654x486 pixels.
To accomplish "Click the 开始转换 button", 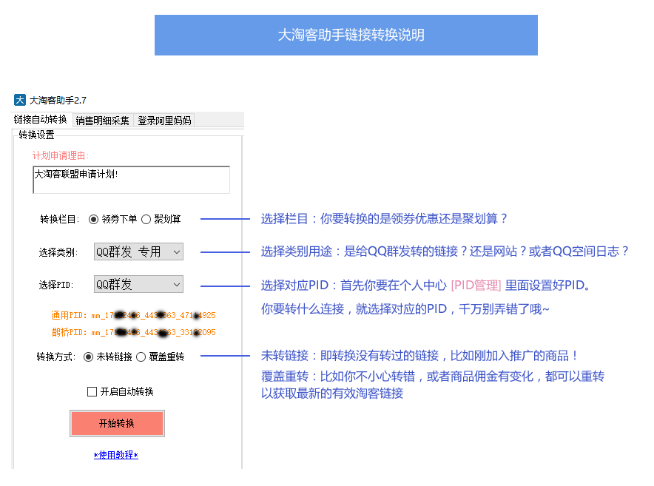I will tap(117, 423).
